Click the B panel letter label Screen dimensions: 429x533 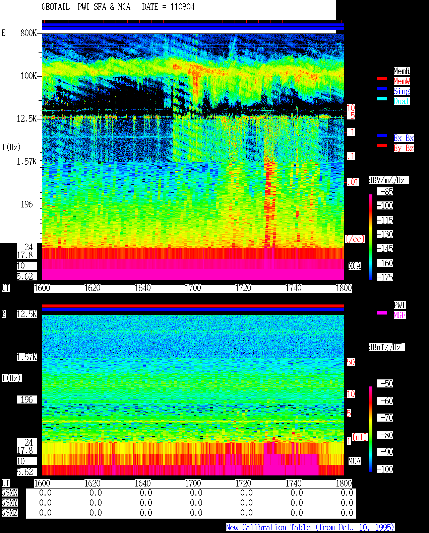[x=3, y=314]
